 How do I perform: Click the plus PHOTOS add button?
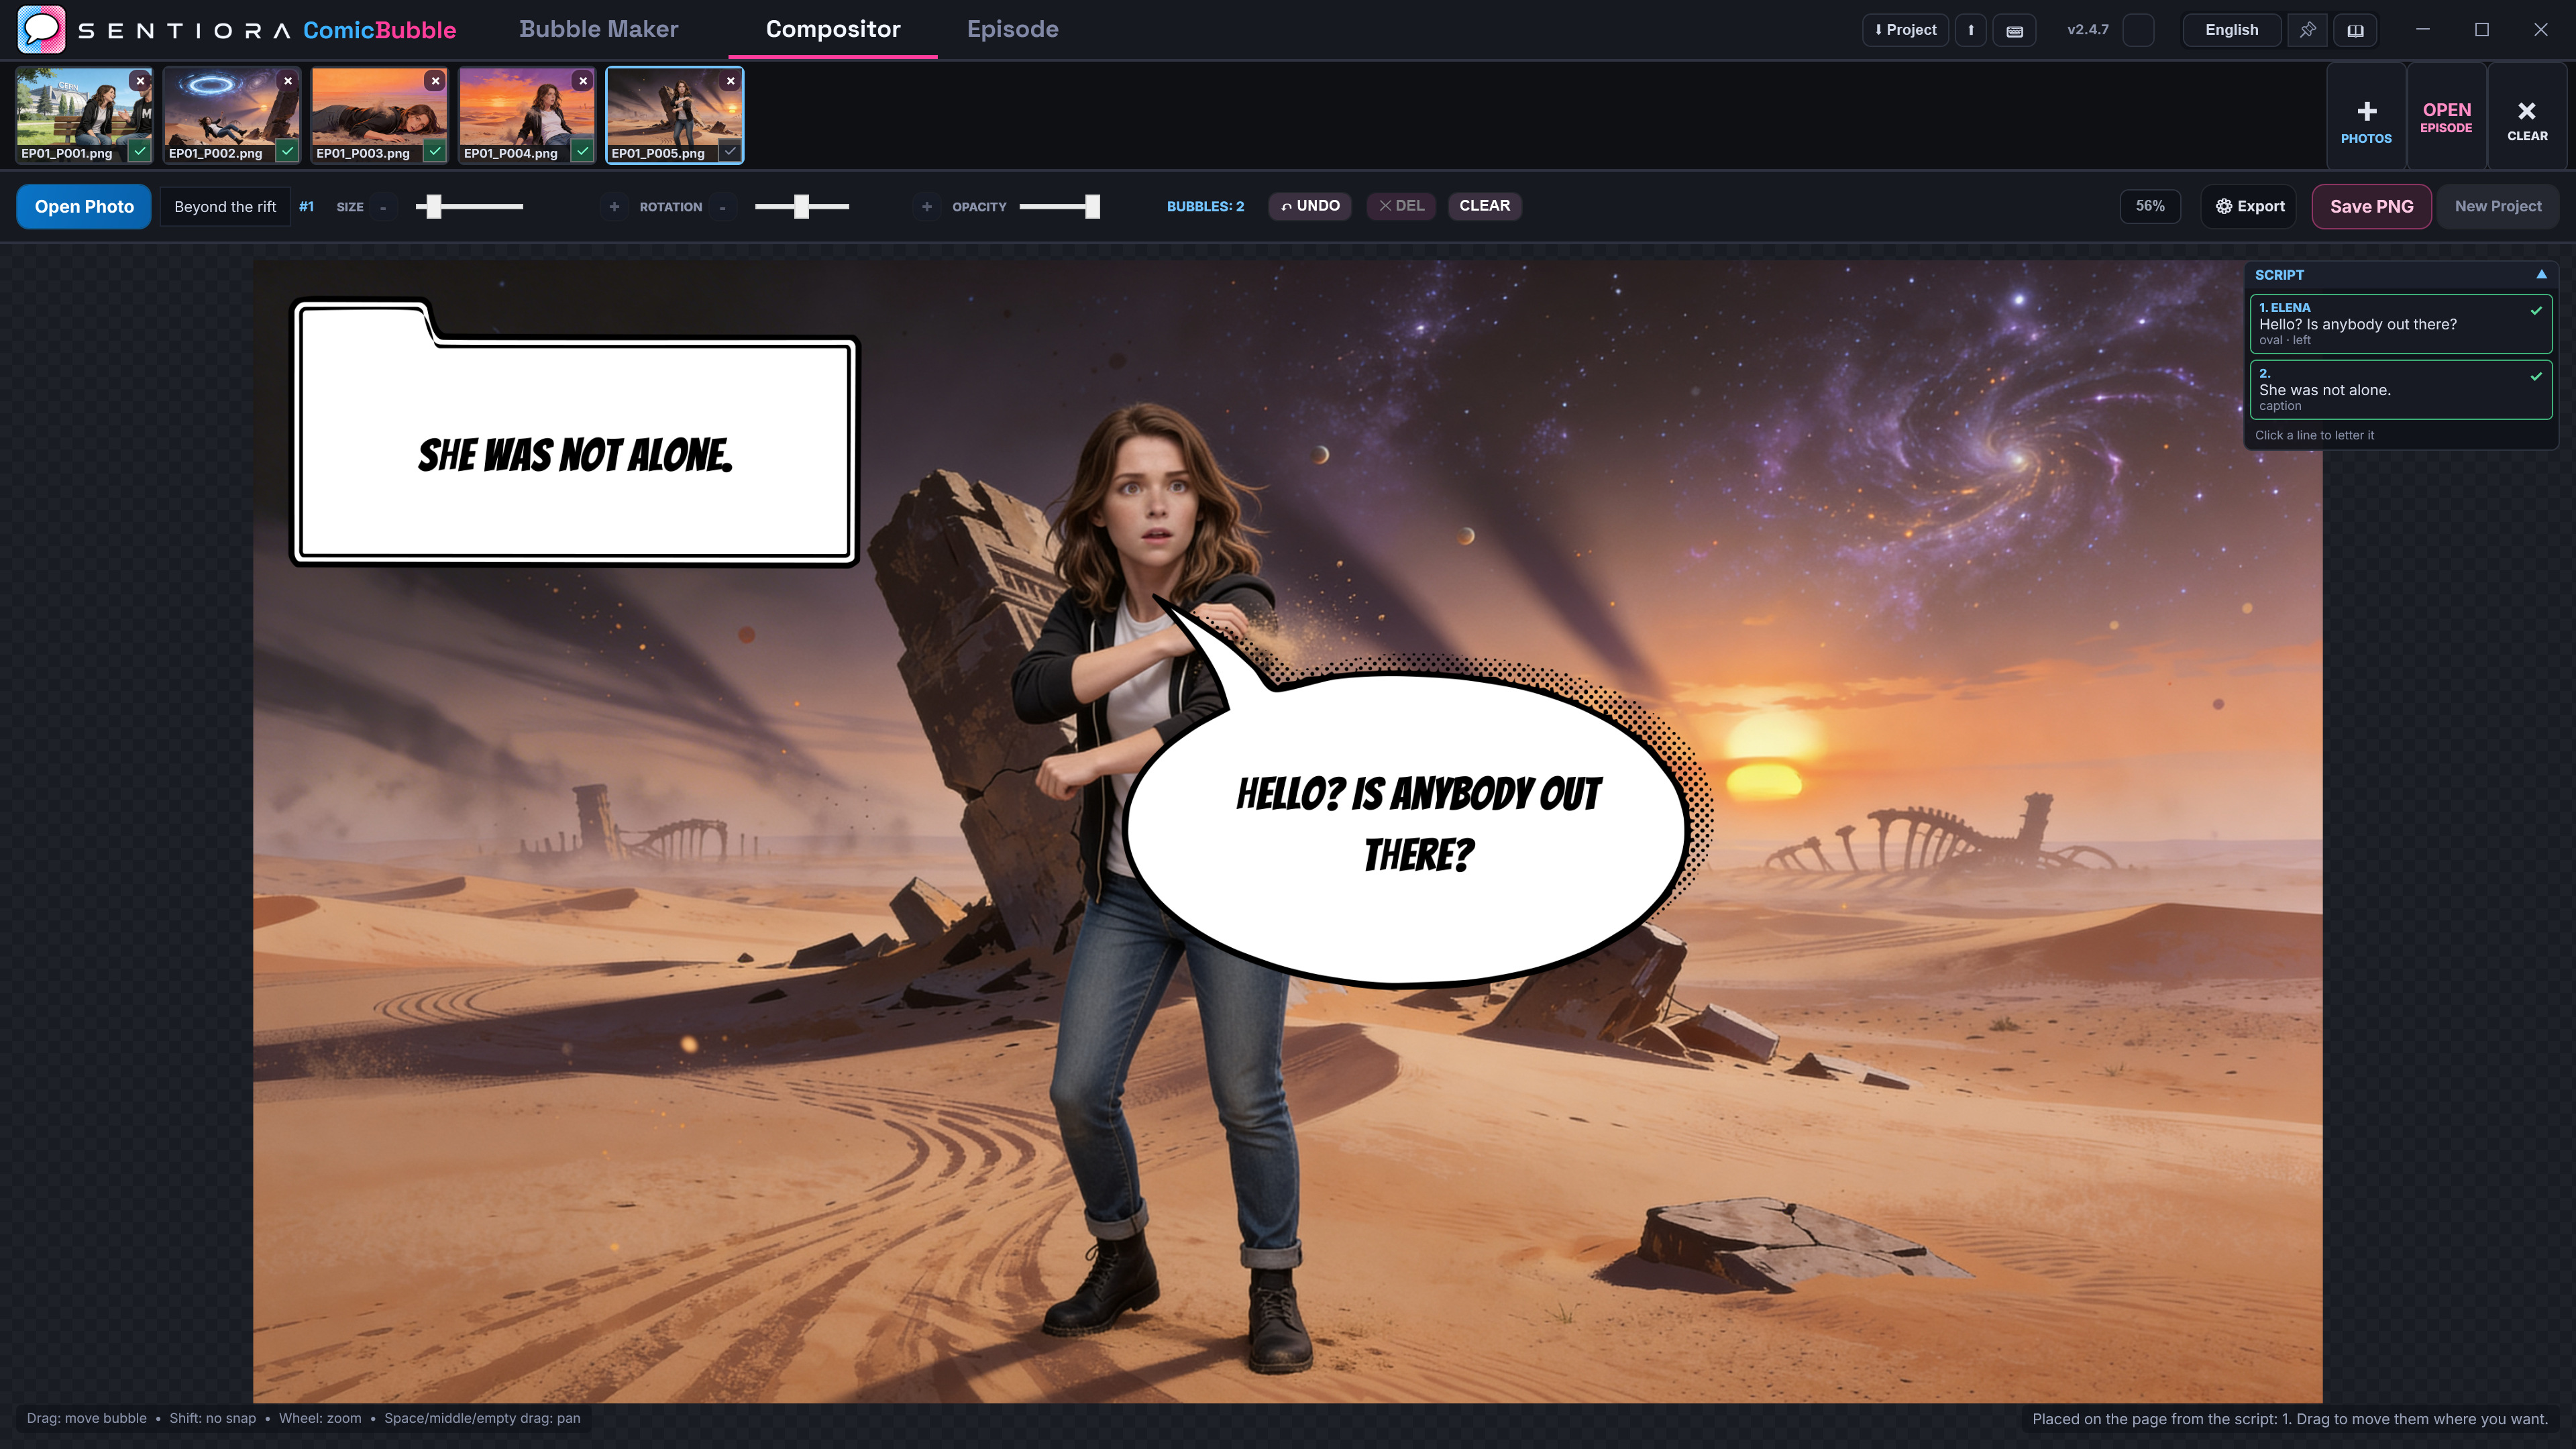point(2366,118)
